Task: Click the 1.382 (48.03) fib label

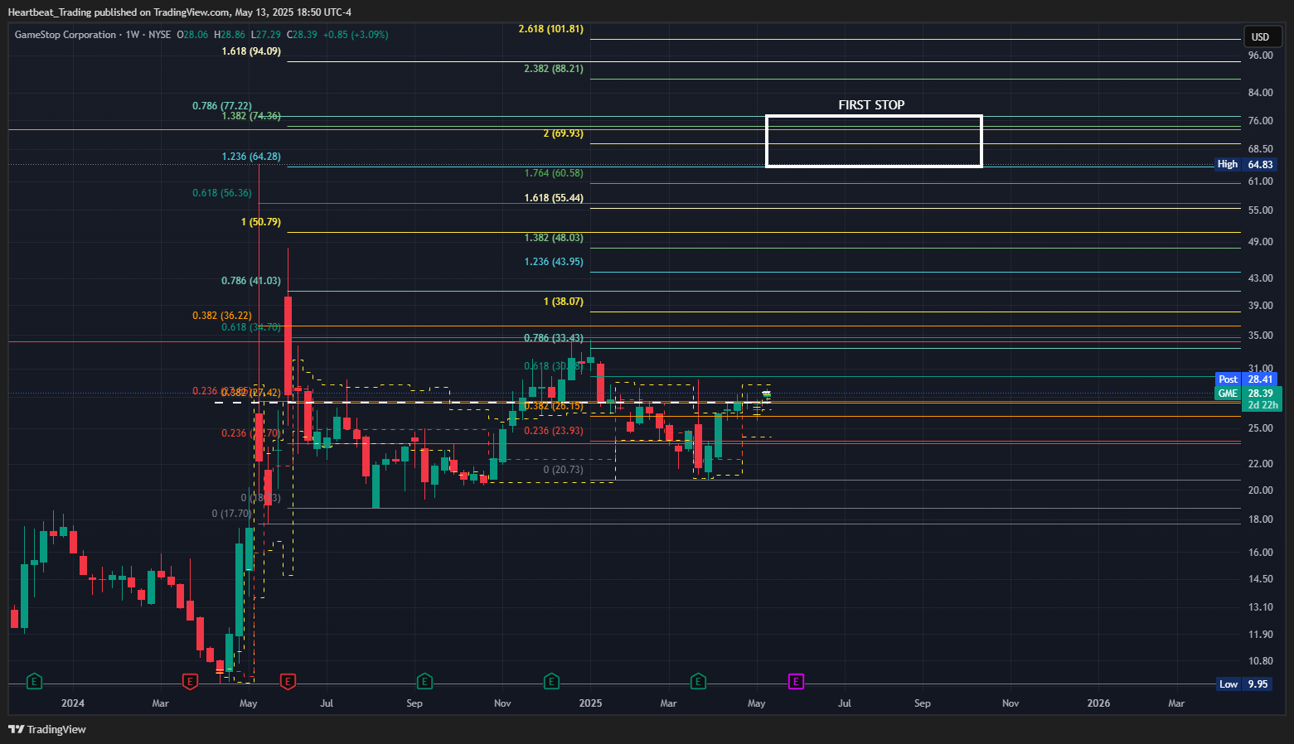Action: pos(554,238)
